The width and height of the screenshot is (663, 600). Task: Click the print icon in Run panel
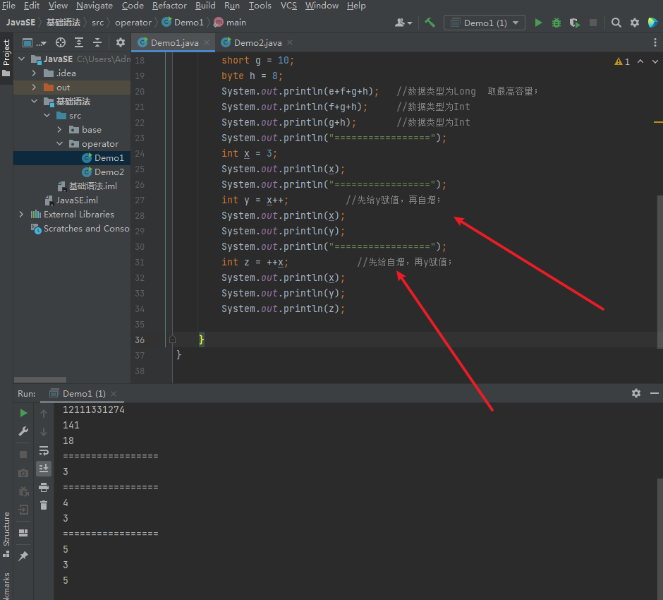point(44,487)
